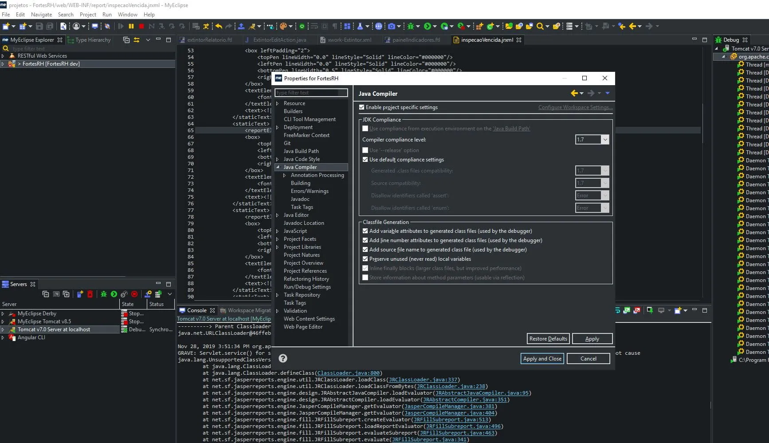The width and height of the screenshot is (769, 443).
Task: Click the red Stop server icon
Action: (x=134, y=294)
